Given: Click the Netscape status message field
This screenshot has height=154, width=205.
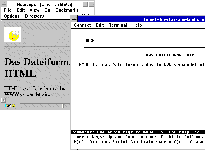Looking at the screenshot, I should pos(42,106).
